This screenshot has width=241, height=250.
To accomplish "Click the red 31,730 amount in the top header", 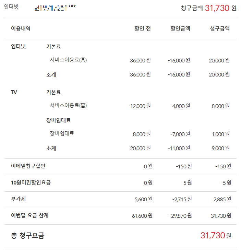I will click(217, 8).
